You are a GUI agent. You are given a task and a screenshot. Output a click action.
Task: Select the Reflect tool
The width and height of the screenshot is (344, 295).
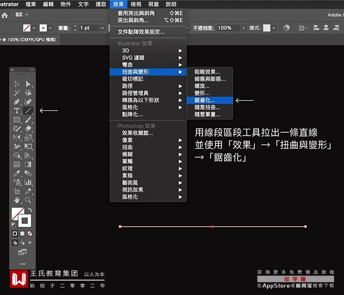click(17, 137)
